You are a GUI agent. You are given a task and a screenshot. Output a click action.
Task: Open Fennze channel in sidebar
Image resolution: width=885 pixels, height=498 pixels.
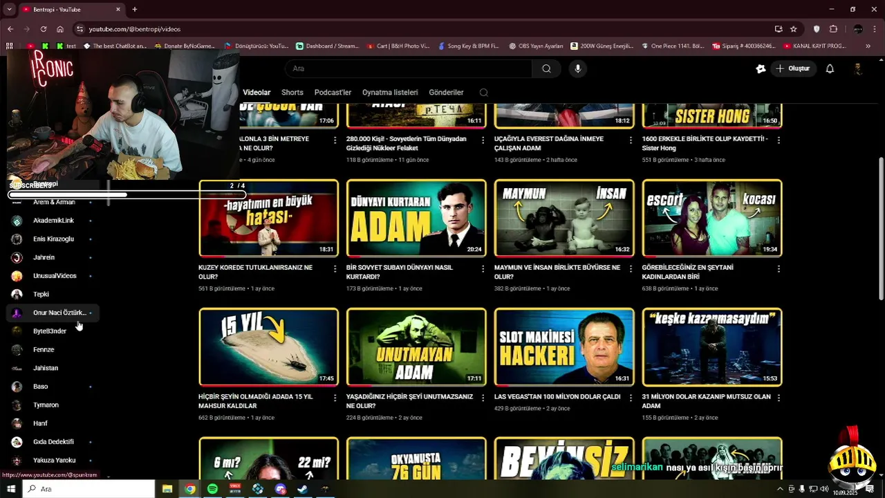coord(53,349)
